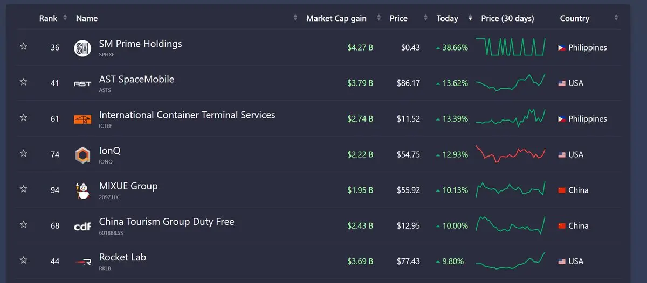Sort table by Rank column arrows
Screen dimensions: 647x283
click(65, 18)
